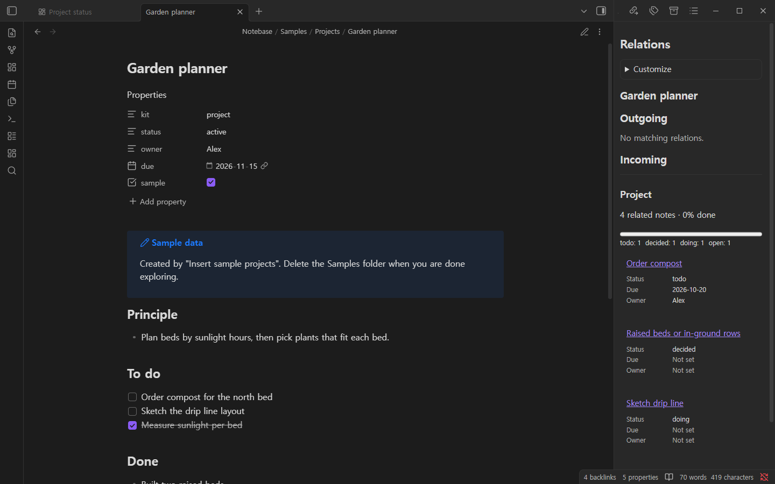Show outgoing links panel icon

point(633,11)
